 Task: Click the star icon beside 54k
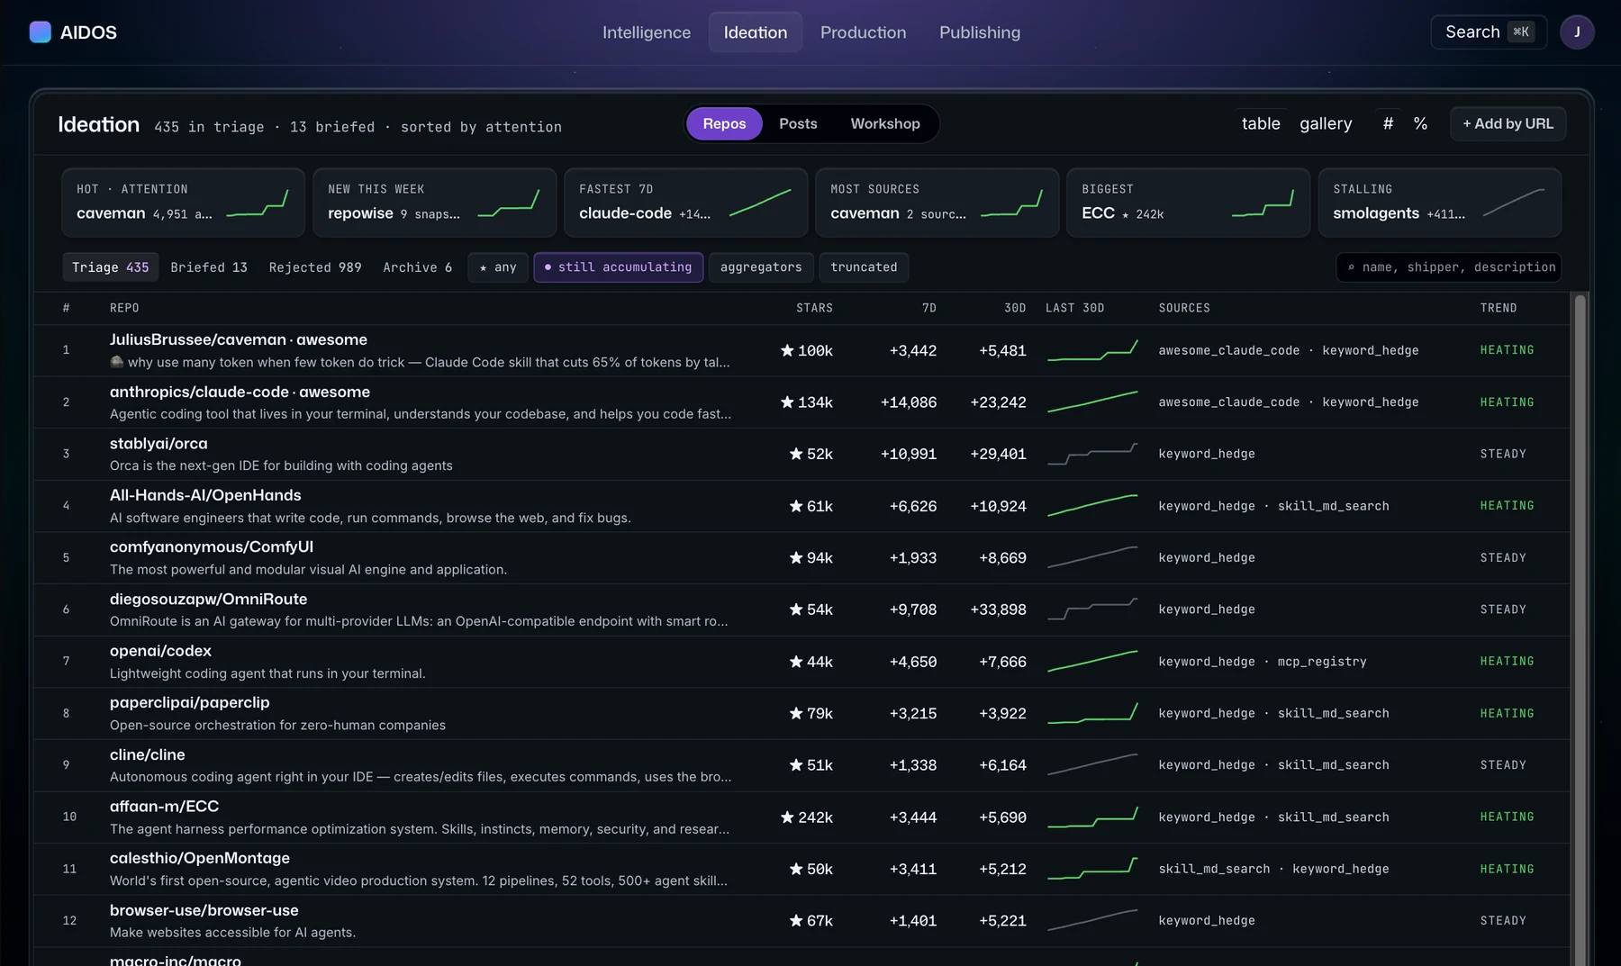[796, 609]
